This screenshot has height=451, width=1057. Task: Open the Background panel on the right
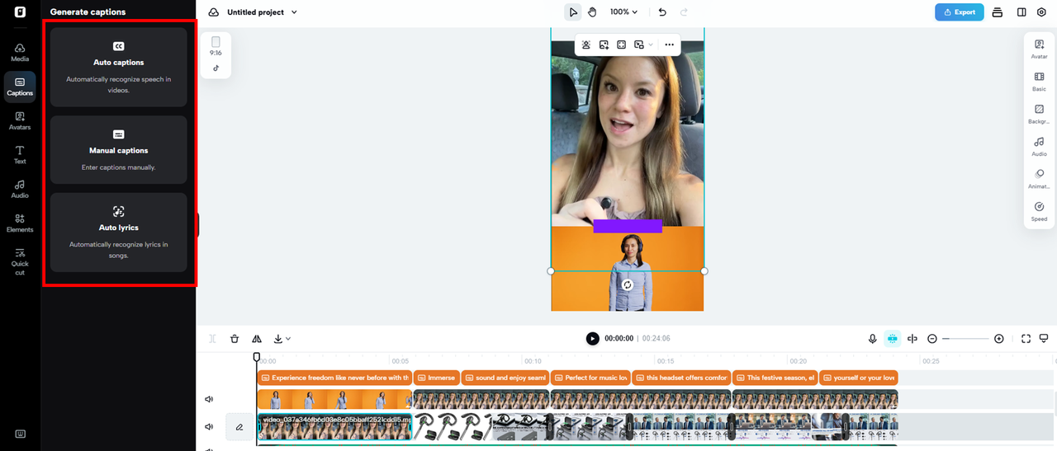pyautogui.click(x=1039, y=114)
